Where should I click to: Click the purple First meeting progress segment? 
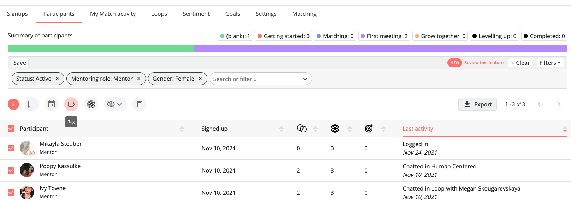381,49
